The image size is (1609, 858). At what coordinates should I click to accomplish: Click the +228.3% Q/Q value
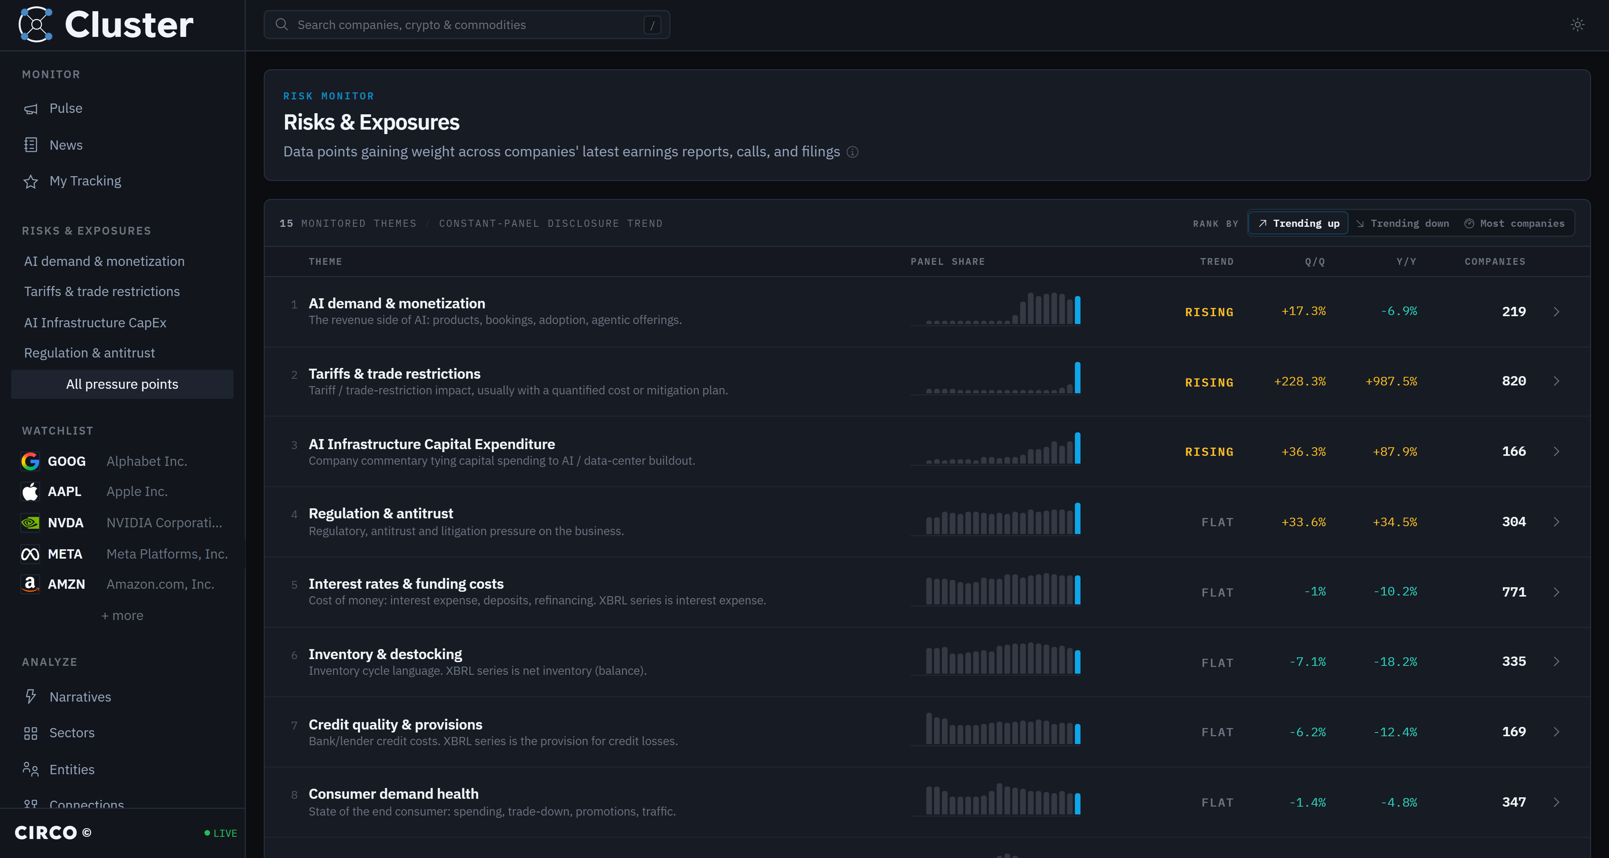(x=1299, y=381)
